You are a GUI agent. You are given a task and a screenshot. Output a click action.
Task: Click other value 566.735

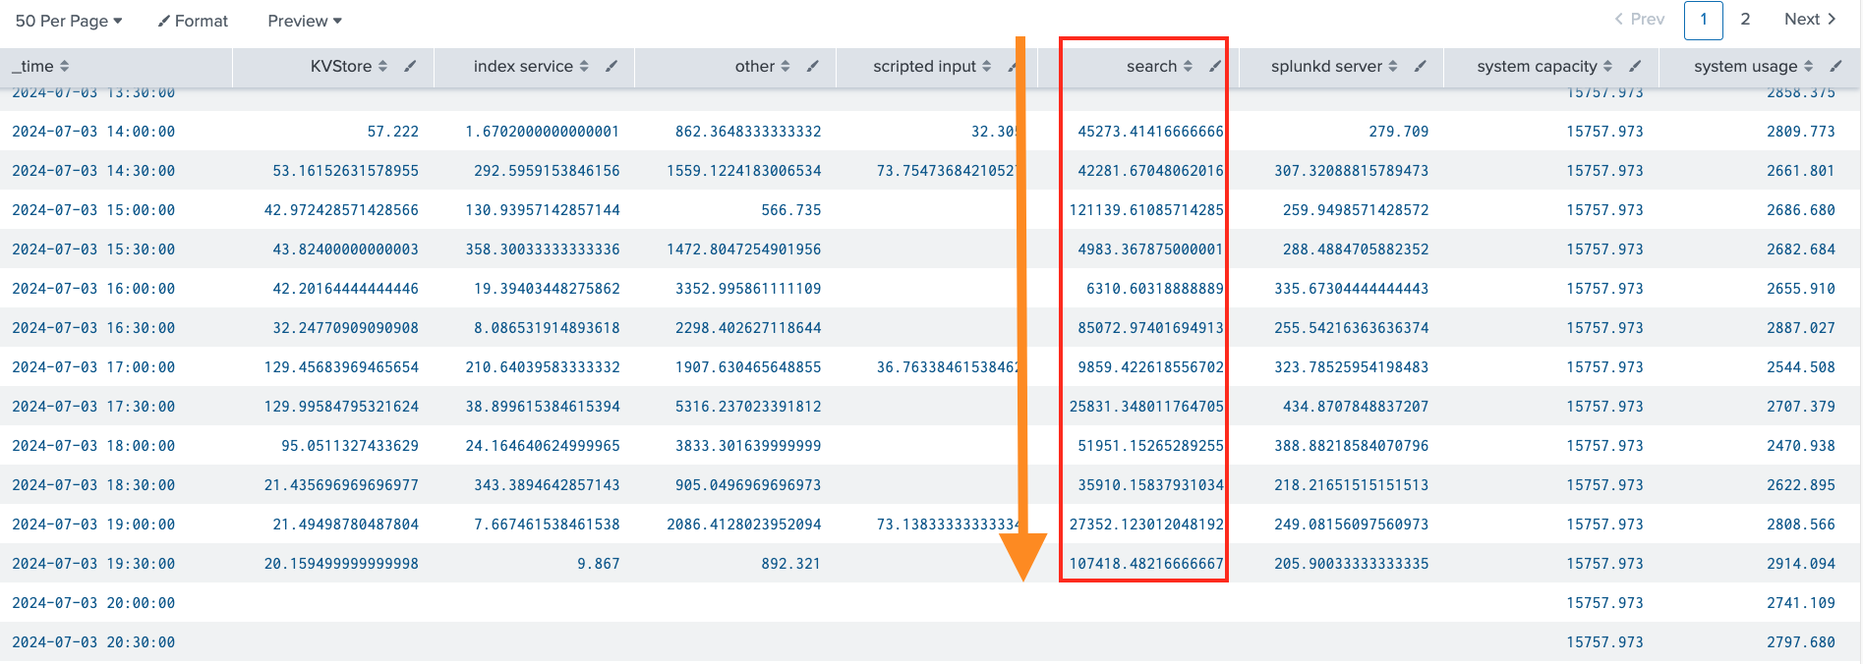coord(791,210)
